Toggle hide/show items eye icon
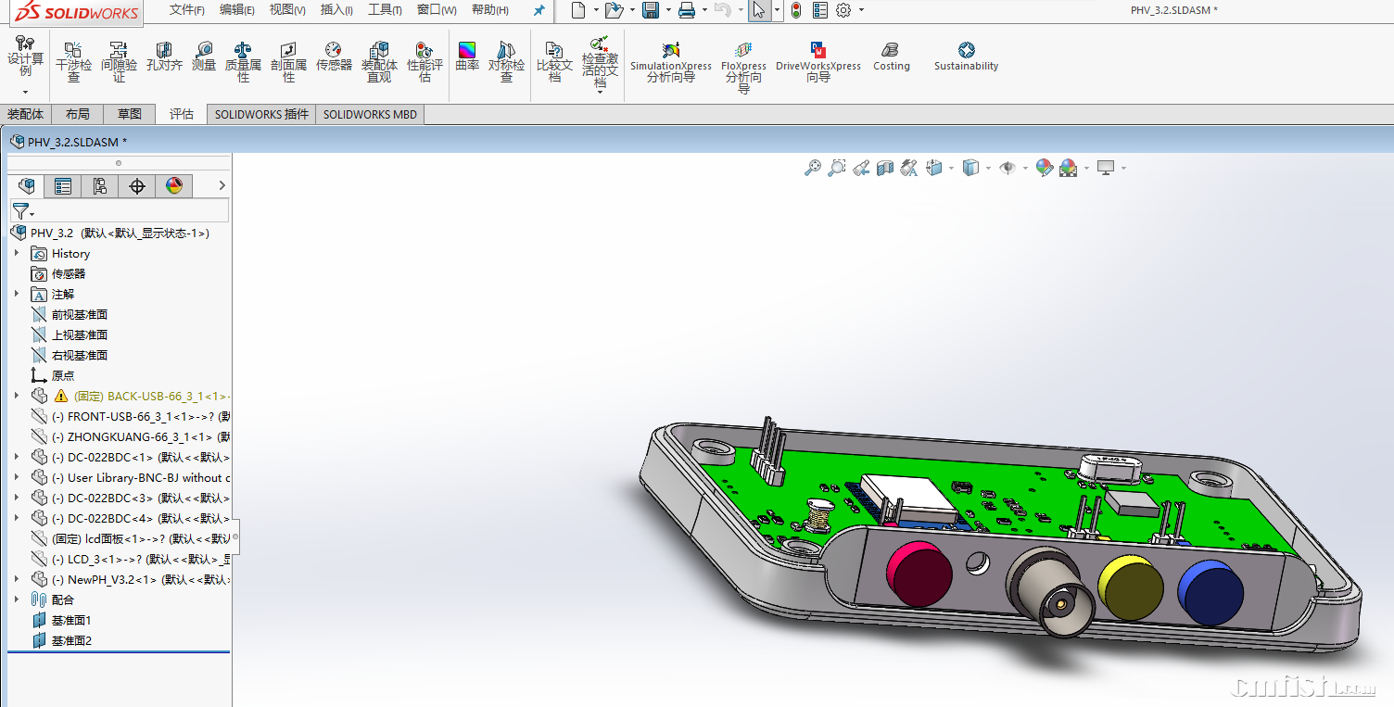Screen dimensions: 1394x707 pyautogui.click(x=1007, y=168)
